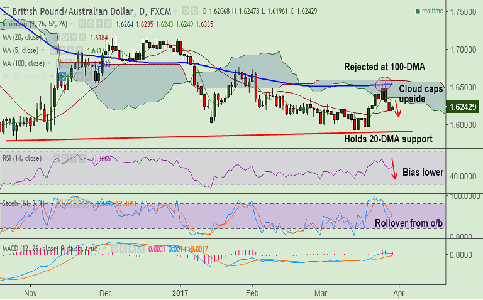Open the Ichimoku (9, 26, 52, 26) dropdown arrow

[72, 24]
